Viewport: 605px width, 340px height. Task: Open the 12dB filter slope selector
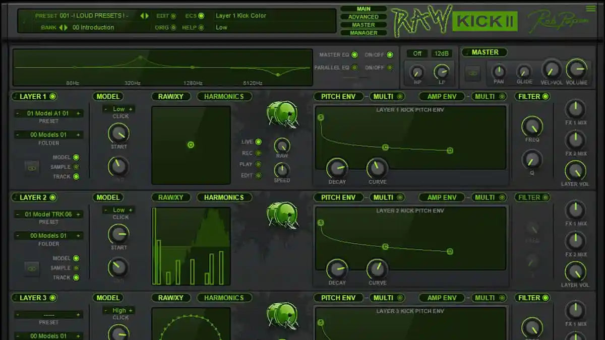443,53
